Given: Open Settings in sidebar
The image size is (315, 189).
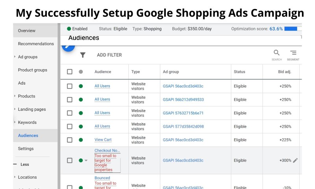Looking at the screenshot, I should coord(26,149).
